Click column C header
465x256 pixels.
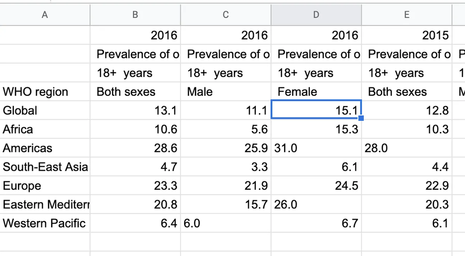coord(226,15)
